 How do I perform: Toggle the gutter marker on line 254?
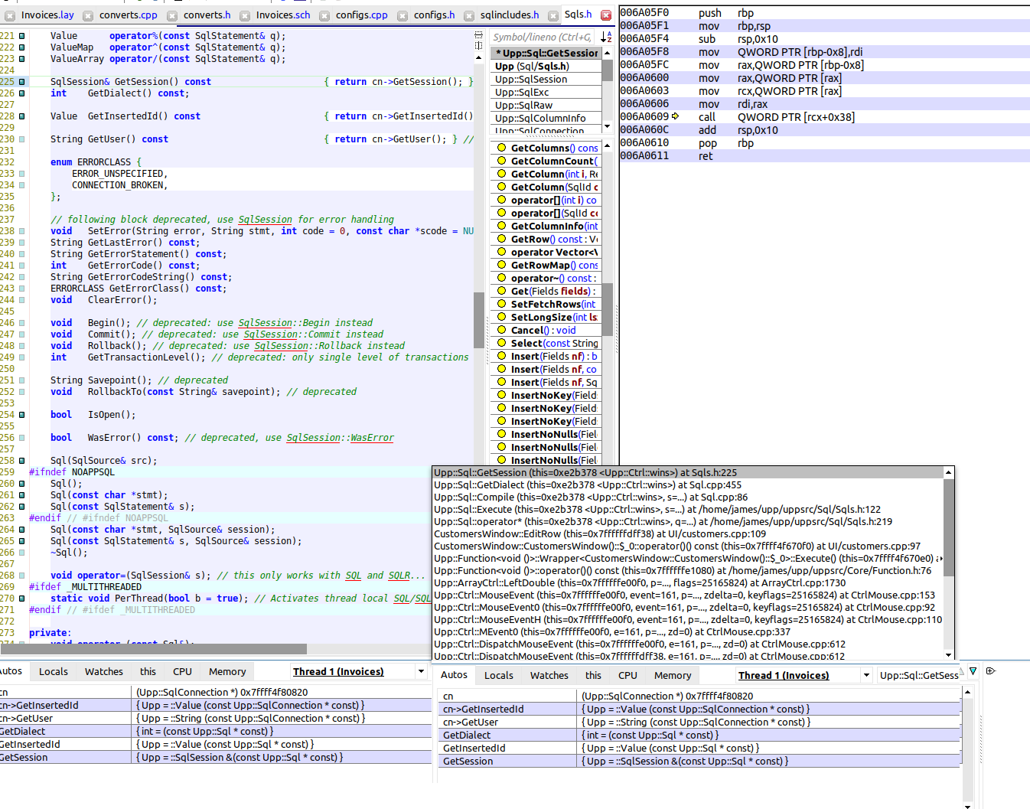click(22, 415)
